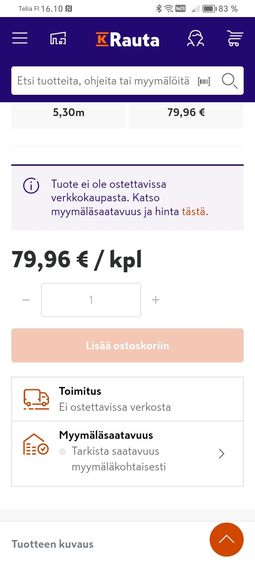Tap the delivery truck icon under Toimitus
The height and width of the screenshot is (568, 255).
click(x=35, y=398)
